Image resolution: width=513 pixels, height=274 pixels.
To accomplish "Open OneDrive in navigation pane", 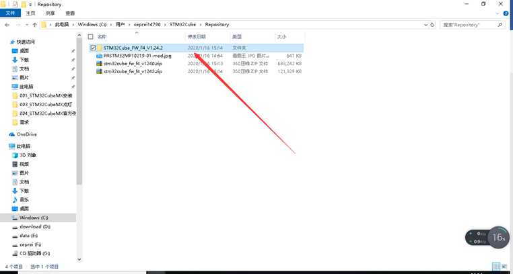I will point(26,134).
